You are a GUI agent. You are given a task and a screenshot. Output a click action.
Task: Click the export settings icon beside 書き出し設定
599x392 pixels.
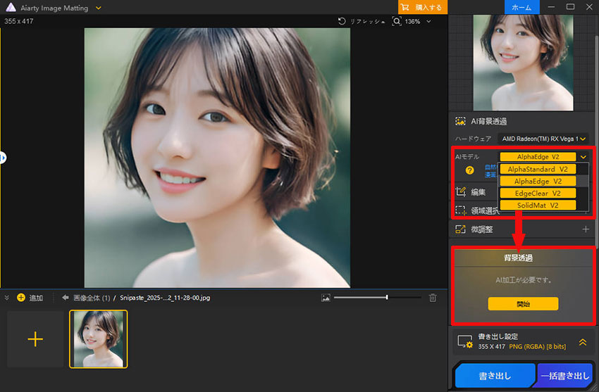[464, 342]
